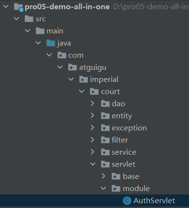Collapse the court package chevron
Screen dimensions: 189x208
point(82,92)
